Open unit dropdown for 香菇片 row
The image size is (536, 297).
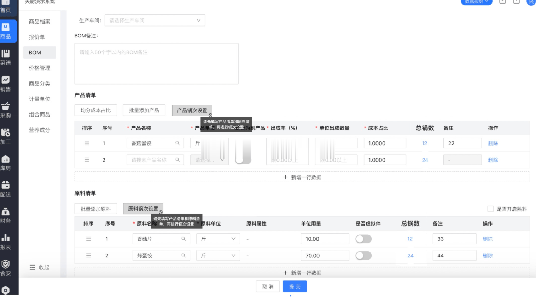[218, 239]
